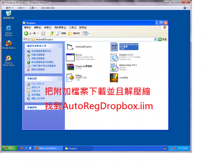
Task: Click the Go (移至) button
Action: pos(162,39)
